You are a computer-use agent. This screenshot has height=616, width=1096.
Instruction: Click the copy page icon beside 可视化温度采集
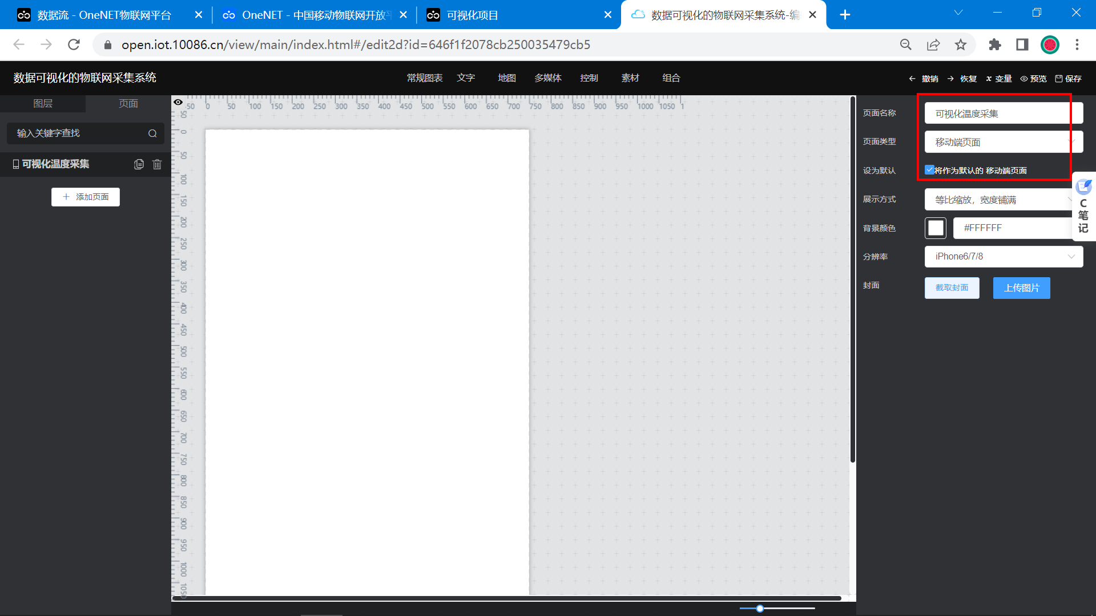(139, 164)
